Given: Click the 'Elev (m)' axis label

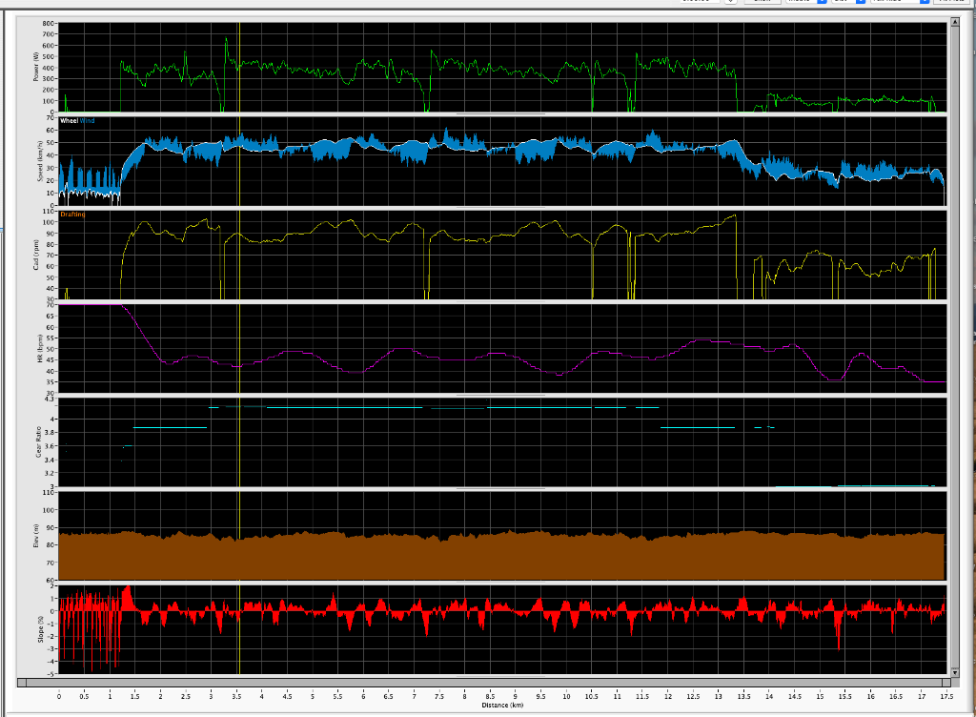Looking at the screenshot, I should (x=36, y=536).
